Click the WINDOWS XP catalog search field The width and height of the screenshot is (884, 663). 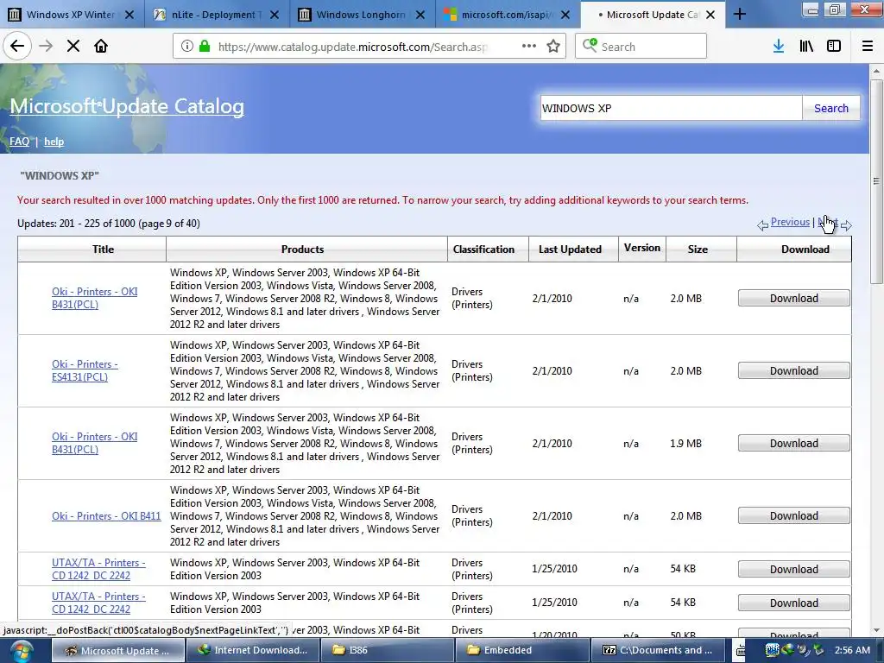coord(671,108)
